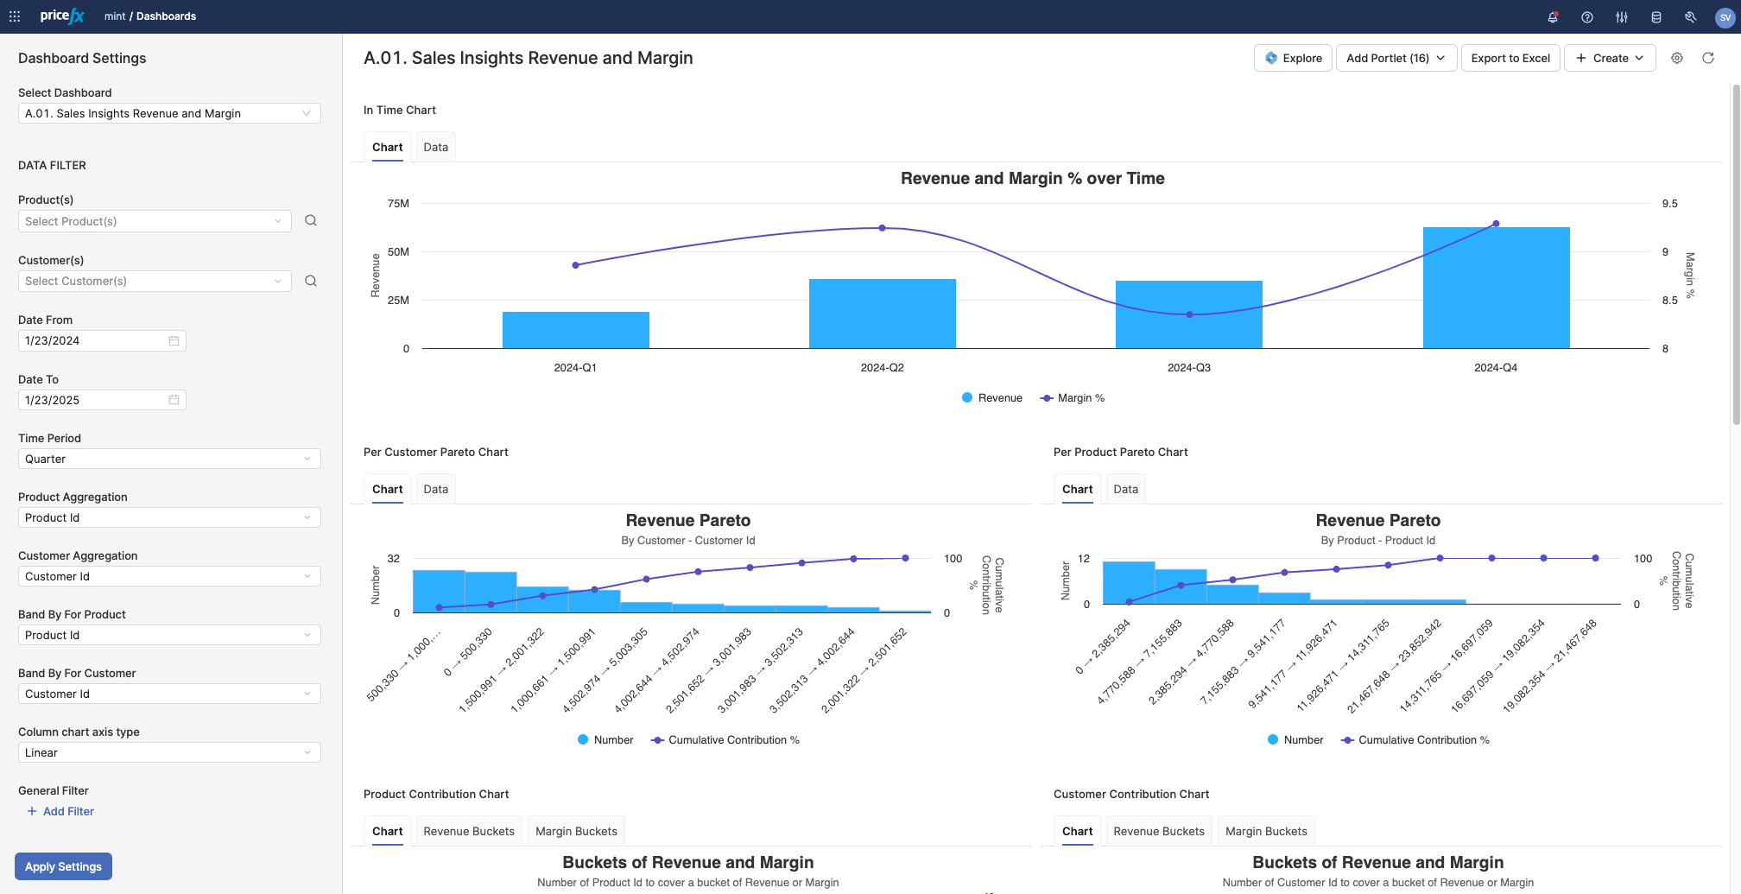1741x894 pixels.
Task: Click the Apply Settings button
Action: (x=63, y=866)
